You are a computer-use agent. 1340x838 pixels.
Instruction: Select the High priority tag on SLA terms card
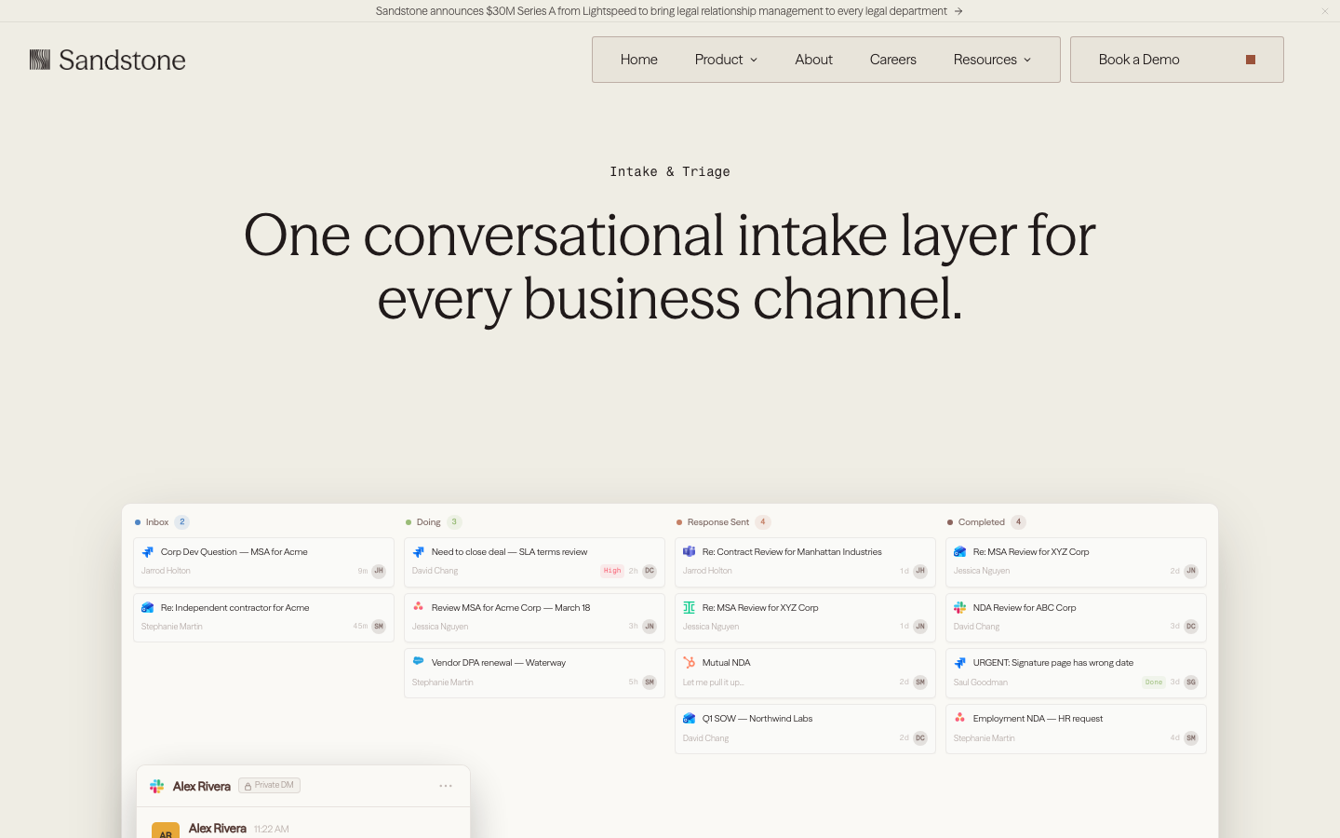coord(612,571)
